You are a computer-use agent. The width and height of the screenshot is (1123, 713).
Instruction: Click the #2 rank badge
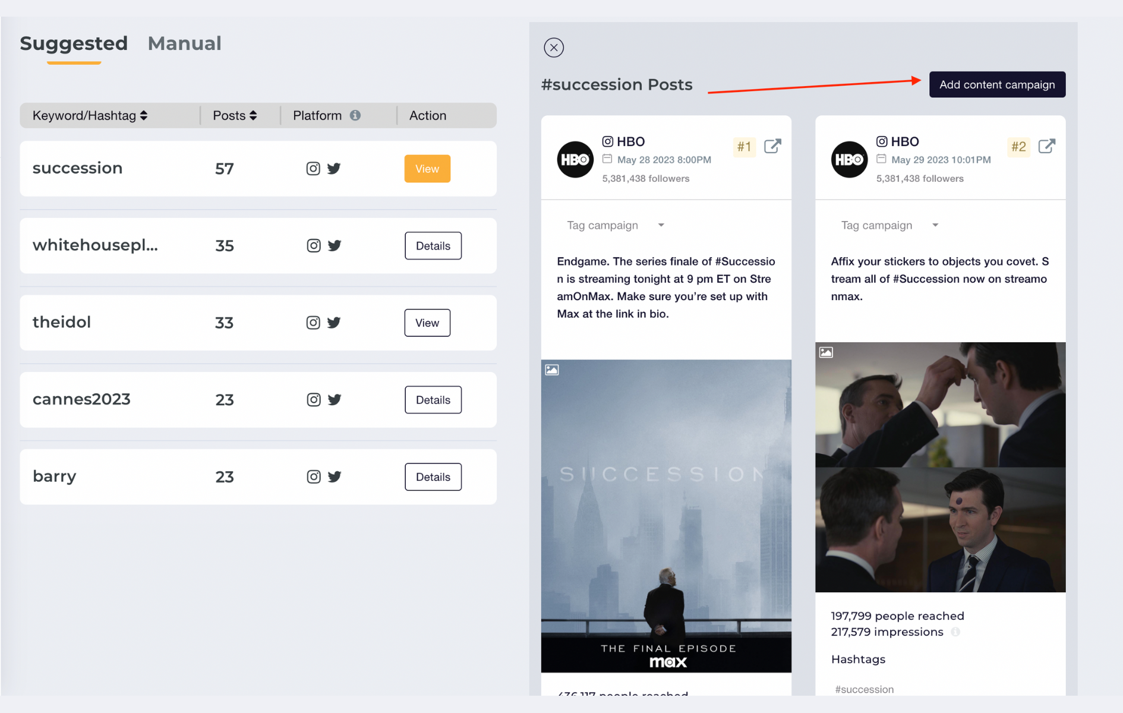coord(1018,146)
